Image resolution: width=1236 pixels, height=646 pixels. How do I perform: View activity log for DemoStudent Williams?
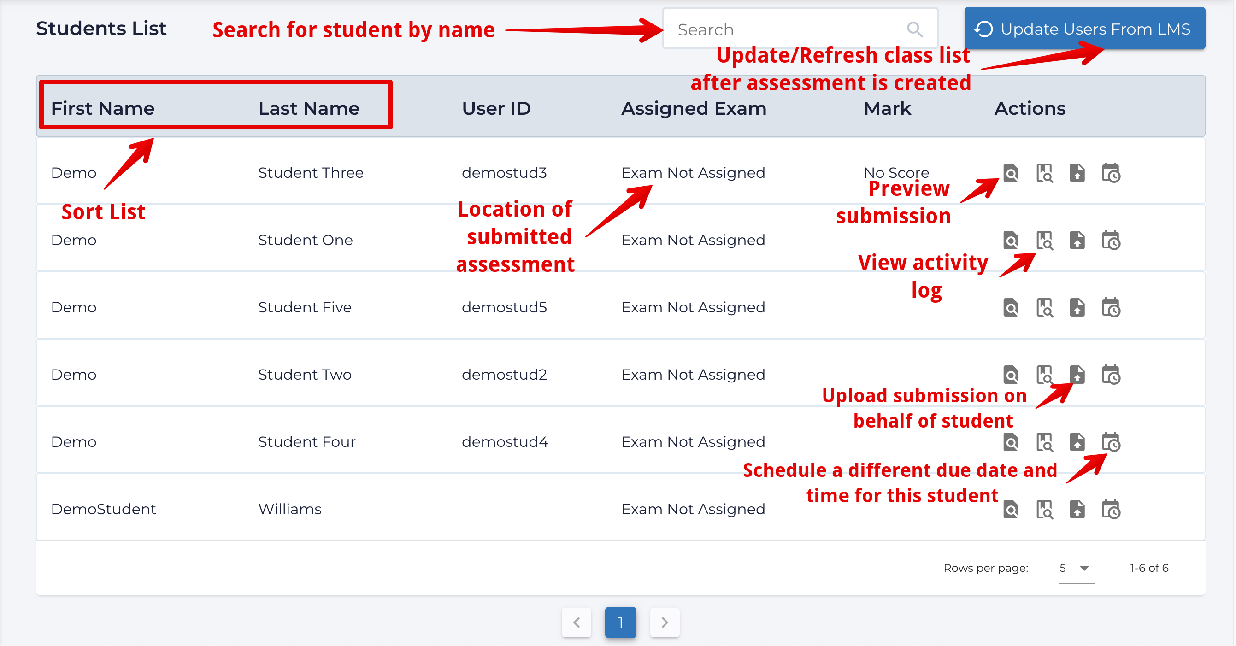[x=1044, y=509]
